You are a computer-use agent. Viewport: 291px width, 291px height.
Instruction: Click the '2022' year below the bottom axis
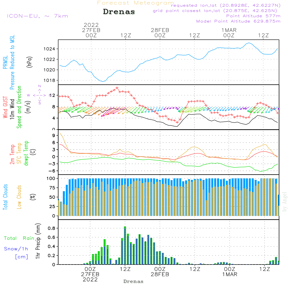[x=90, y=280]
